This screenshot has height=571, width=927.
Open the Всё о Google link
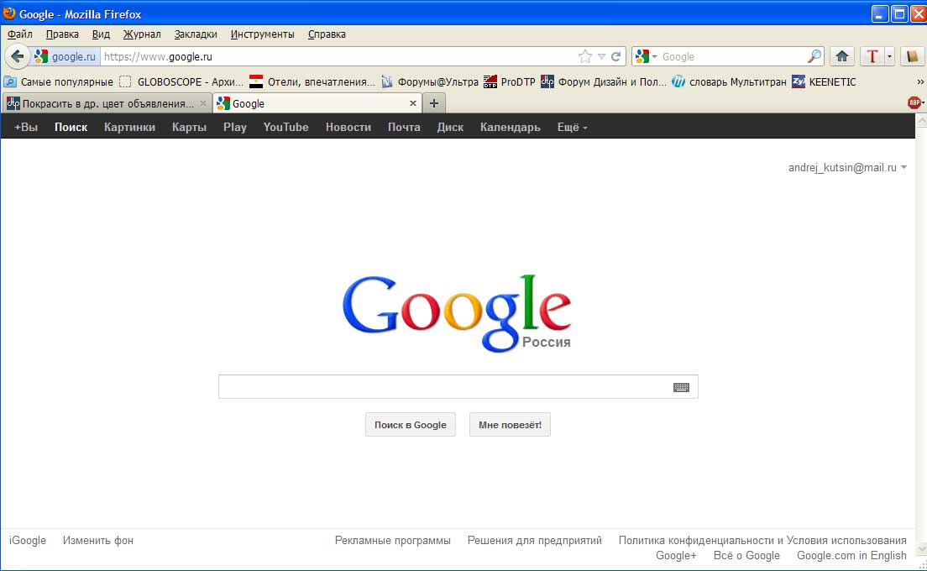click(746, 556)
